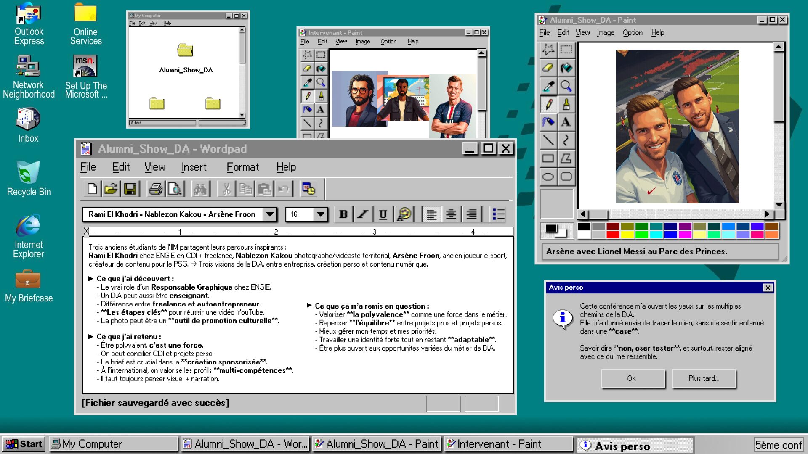Pick dark red color swatch in Paint palette
Image resolution: width=808 pixels, height=454 pixels.
click(613, 226)
